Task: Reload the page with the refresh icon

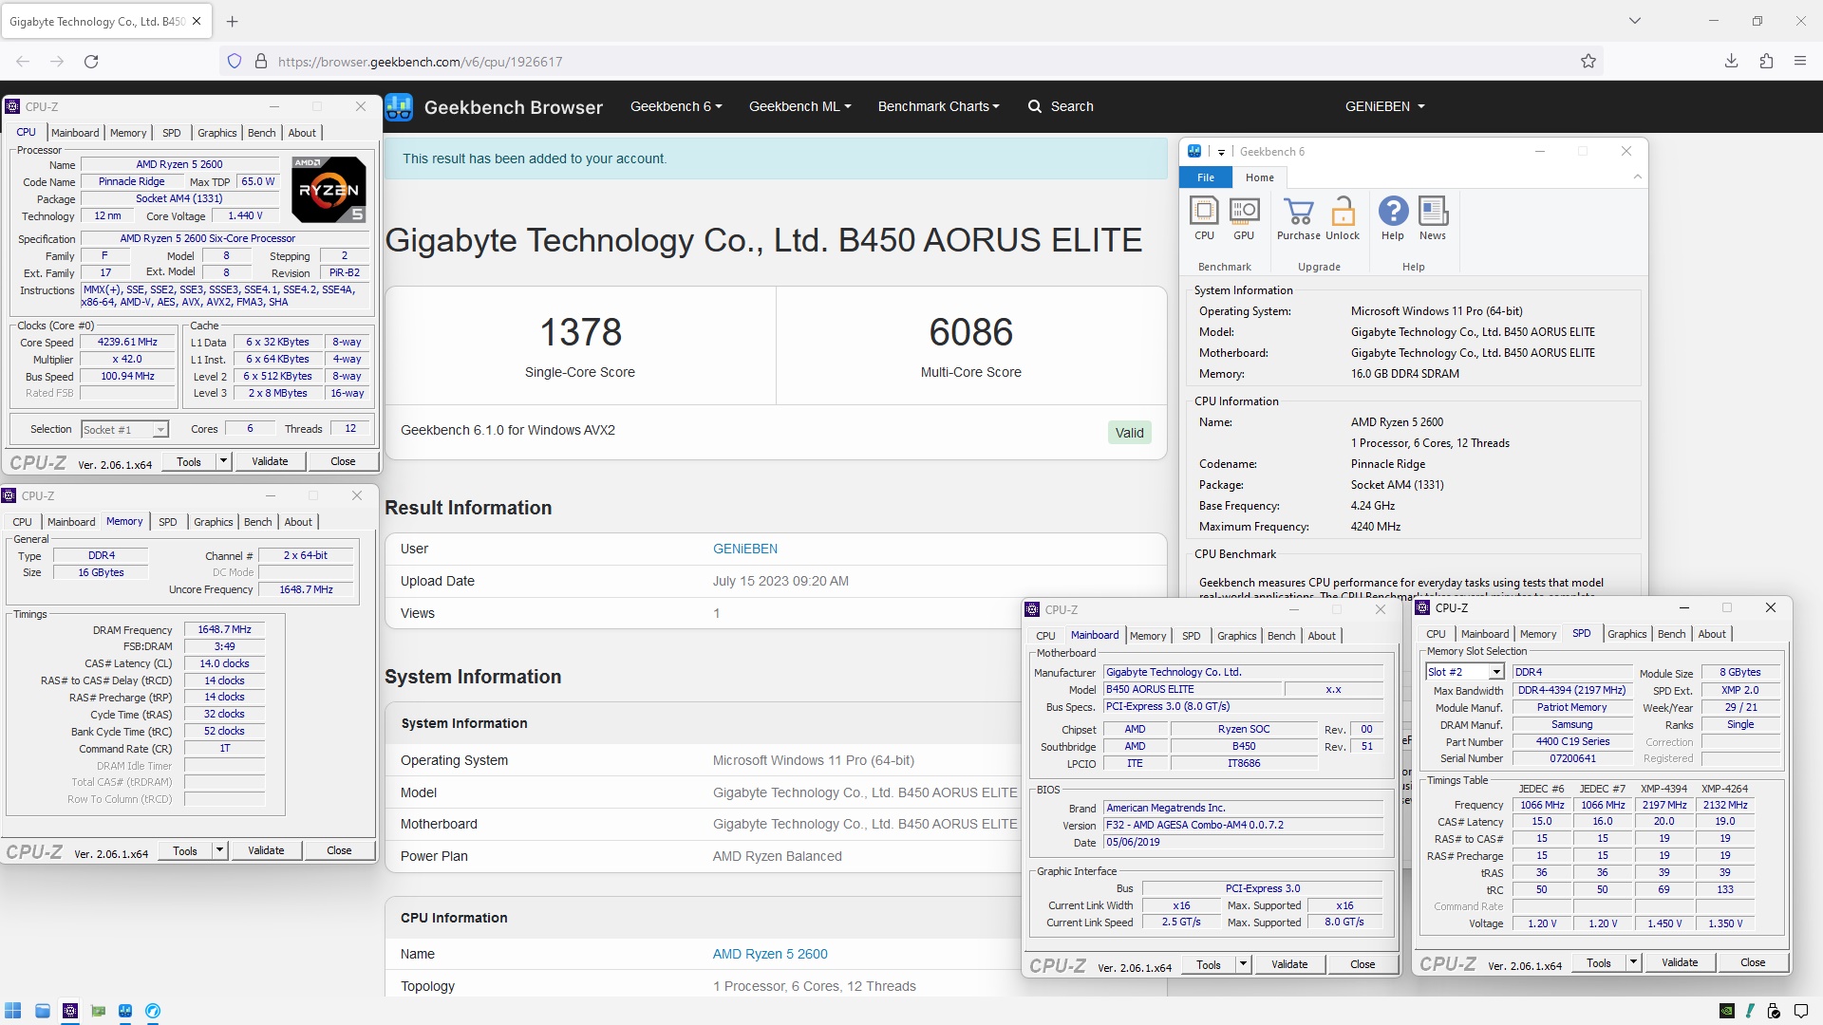Action: coord(91,62)
